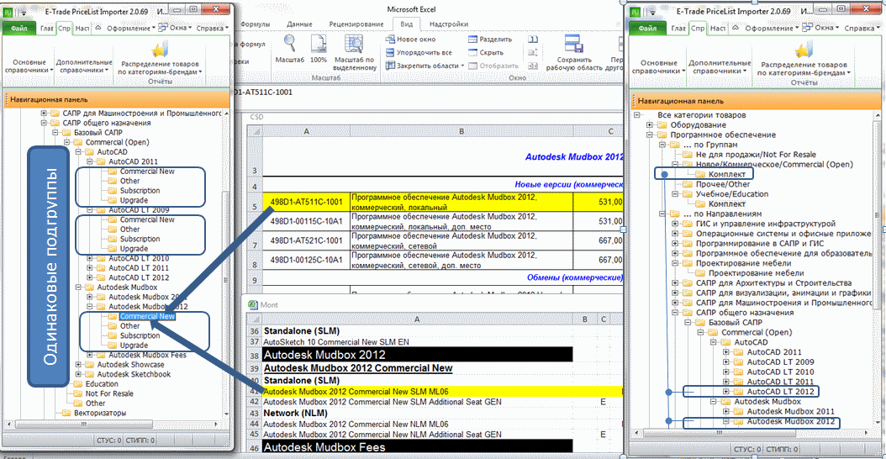Open the Оформление dropdown in right window

(x=772, y=27)
